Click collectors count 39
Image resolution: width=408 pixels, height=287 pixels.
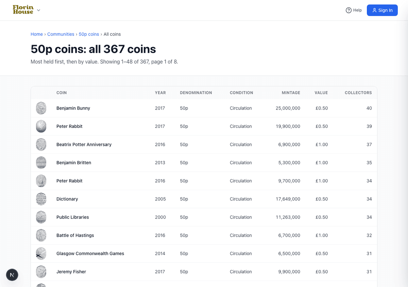(x=369, y=126)
